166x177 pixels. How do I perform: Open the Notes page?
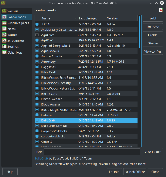coord(16,29)
